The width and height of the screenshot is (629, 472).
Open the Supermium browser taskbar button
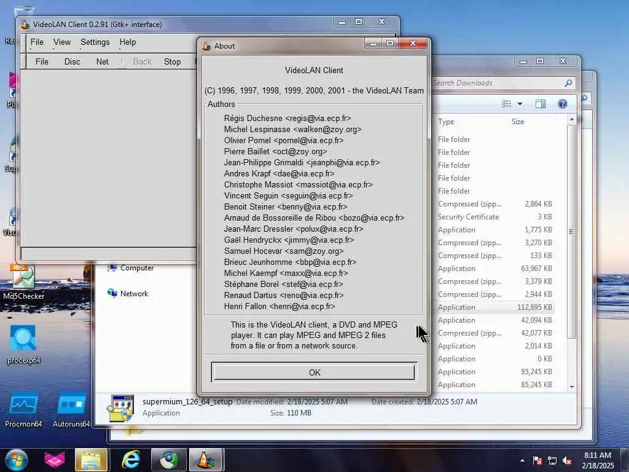(x=169, y=460)
